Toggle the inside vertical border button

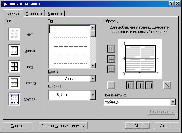coord(140,85)
